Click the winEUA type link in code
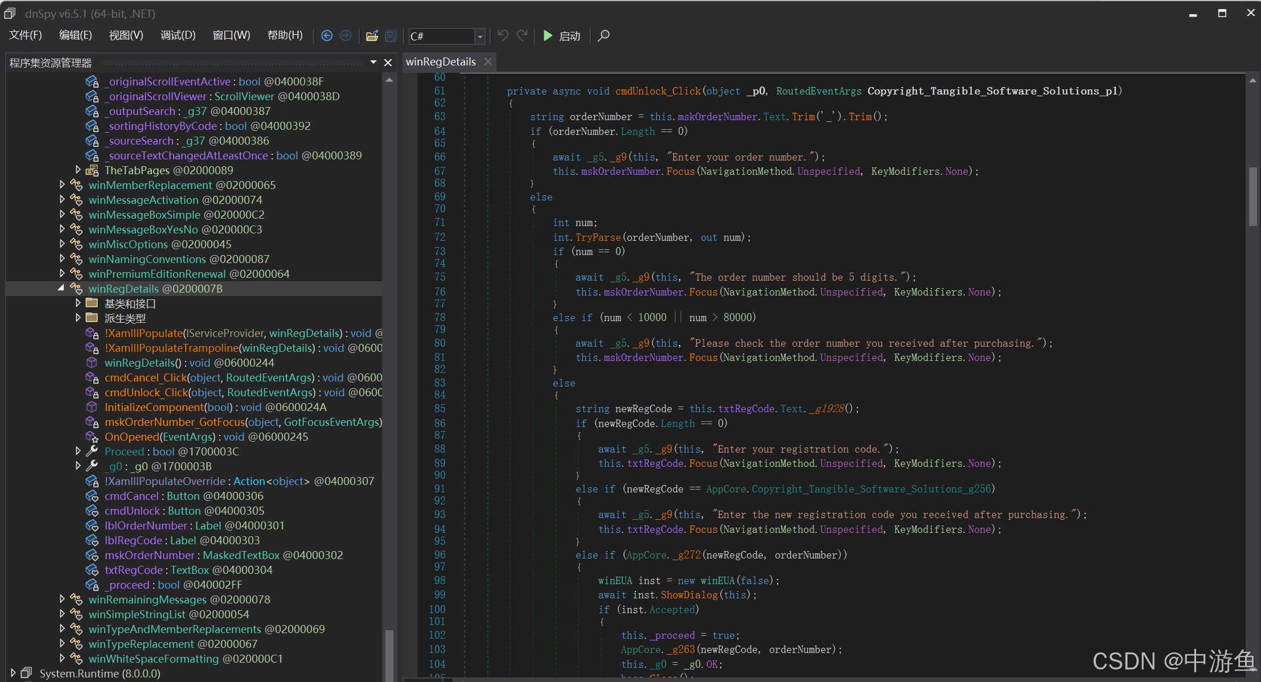Screen dimensions: 1261x682 click(614, 581)
